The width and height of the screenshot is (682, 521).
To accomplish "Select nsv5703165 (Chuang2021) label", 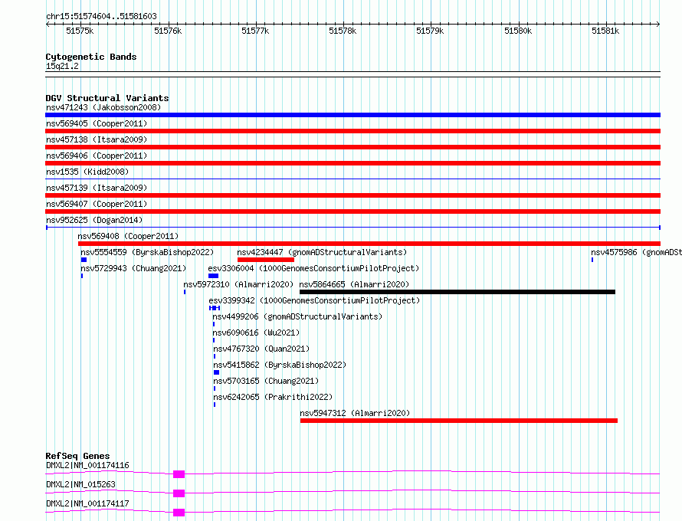I will point(266,381).
